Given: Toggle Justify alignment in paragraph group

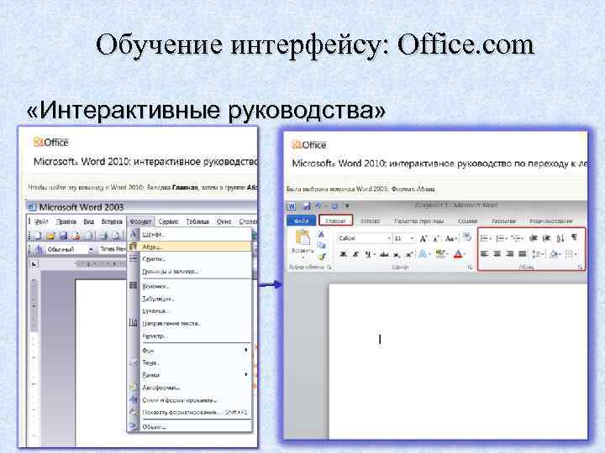Looking at the screenshot, I should pyautogui.click(x=523, y=254).
